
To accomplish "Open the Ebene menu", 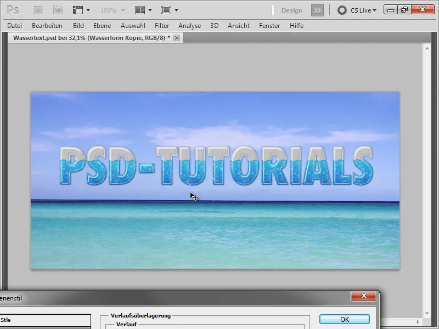I will click(102, 26).
